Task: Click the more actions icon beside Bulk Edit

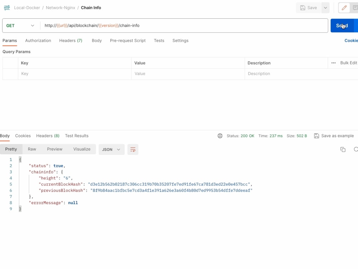Action: pos(333,63)
